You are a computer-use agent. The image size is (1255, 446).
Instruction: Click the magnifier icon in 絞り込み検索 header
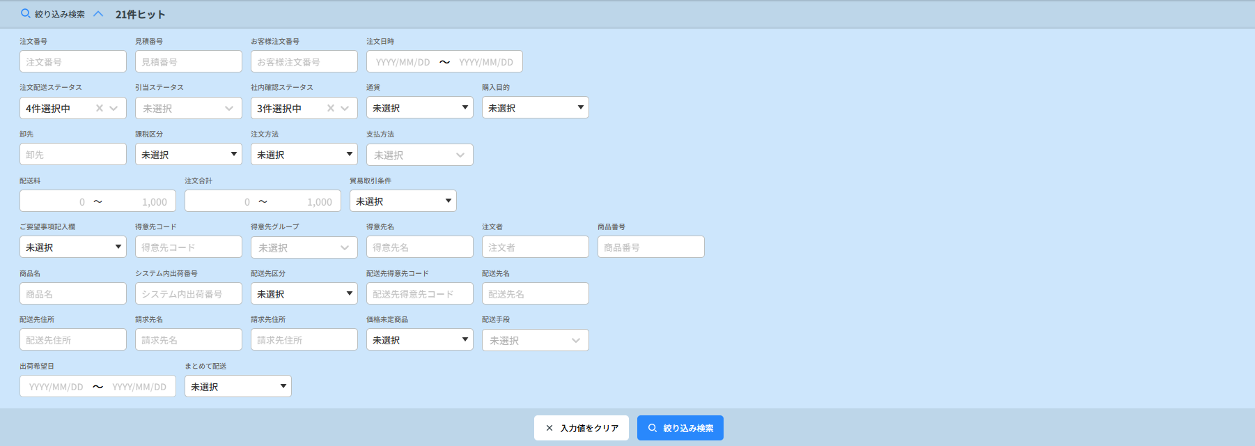(x=26, y=14)
